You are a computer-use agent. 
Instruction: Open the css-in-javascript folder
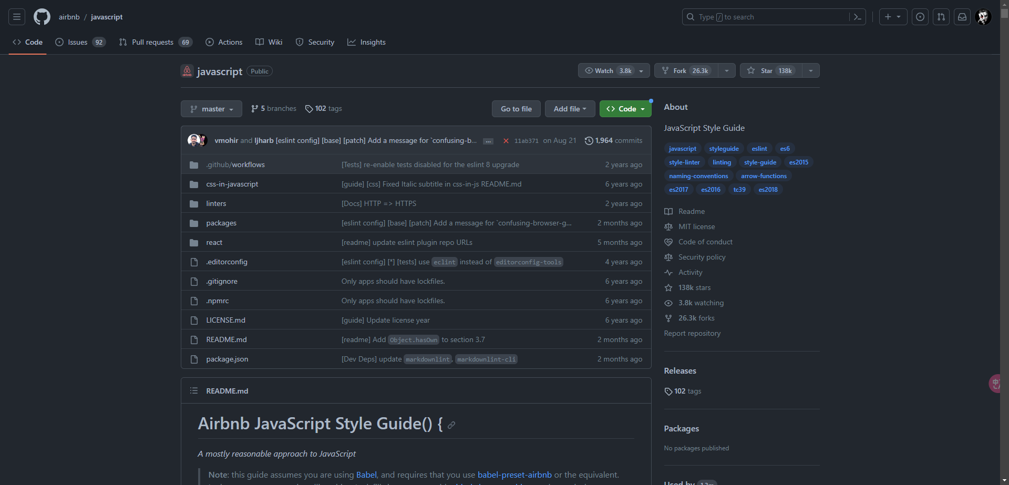tap(232, 184)
